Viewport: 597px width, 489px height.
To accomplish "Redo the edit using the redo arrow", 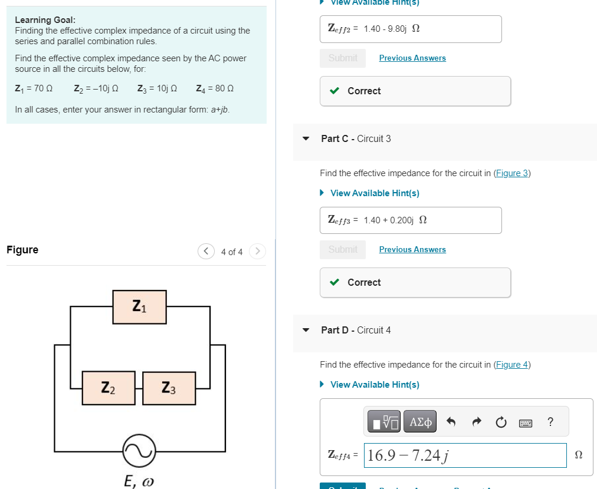I will click(x=476, y=421).
